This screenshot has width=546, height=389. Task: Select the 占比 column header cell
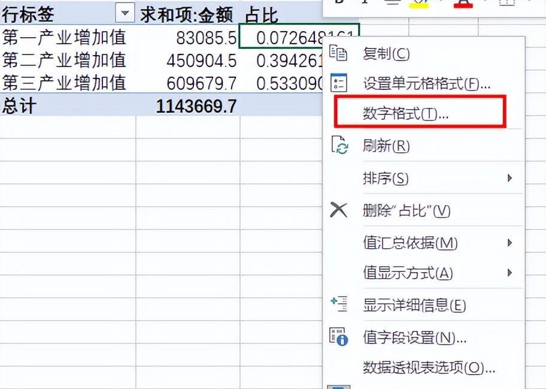tap(281, 14)
